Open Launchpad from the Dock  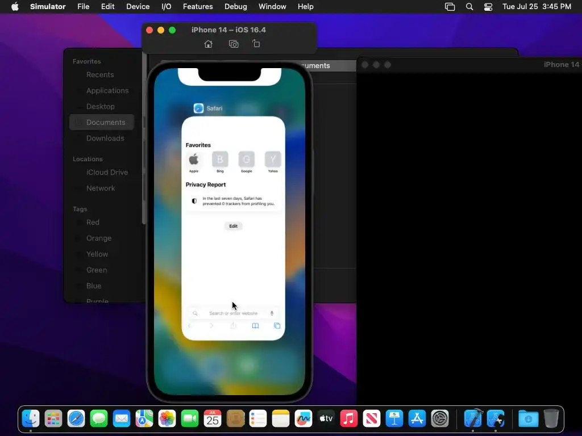53,419
